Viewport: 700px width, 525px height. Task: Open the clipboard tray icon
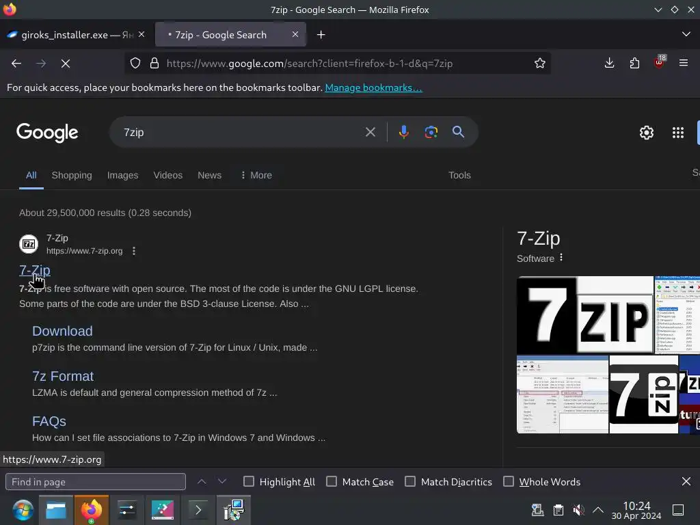558,510
